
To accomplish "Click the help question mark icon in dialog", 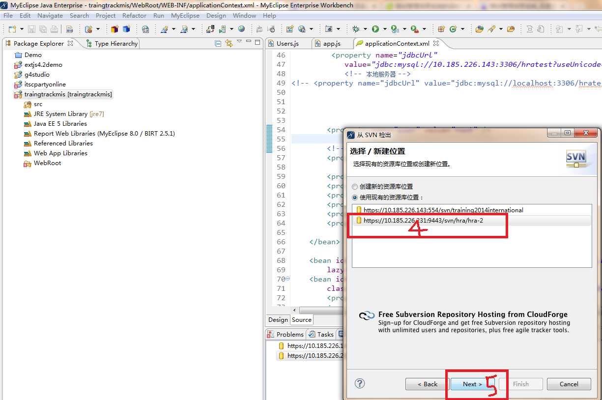I will click(x=360, y=383).
